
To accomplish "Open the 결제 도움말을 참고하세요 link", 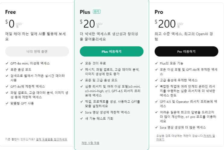I will coord(52,139).
